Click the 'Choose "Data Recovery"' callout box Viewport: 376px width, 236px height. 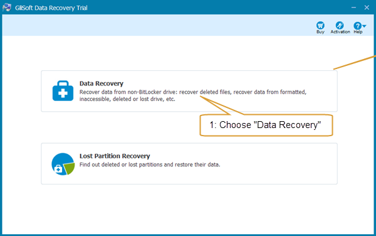[266, 125]
